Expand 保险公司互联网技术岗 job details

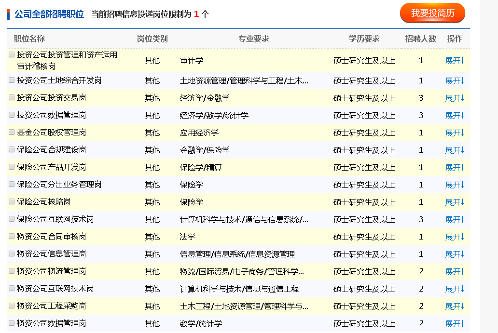click(x=454, y=220)
